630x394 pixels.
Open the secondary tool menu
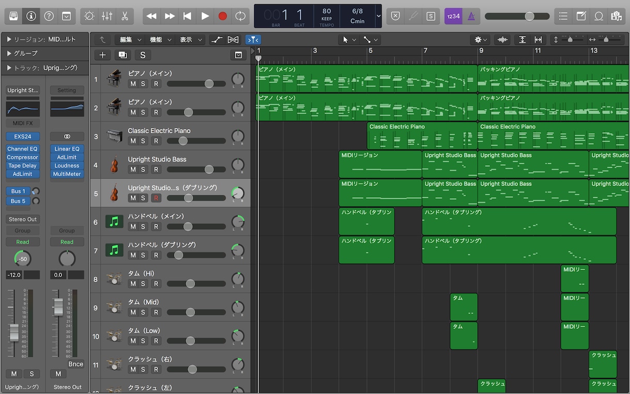tap(370, 40)
